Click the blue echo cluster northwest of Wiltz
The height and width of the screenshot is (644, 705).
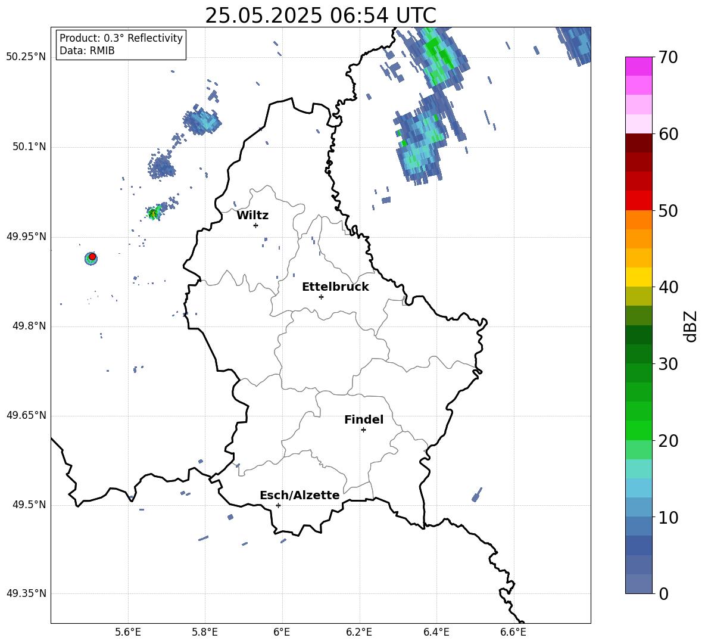click(x=202, y=120)
